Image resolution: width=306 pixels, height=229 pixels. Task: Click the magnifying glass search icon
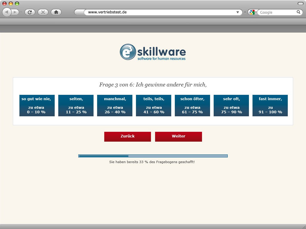[298, 12]
